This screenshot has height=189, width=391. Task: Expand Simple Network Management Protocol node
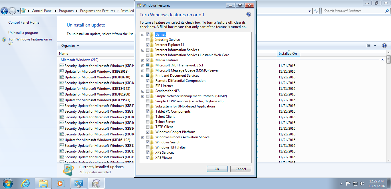click(x=143, y=96)
